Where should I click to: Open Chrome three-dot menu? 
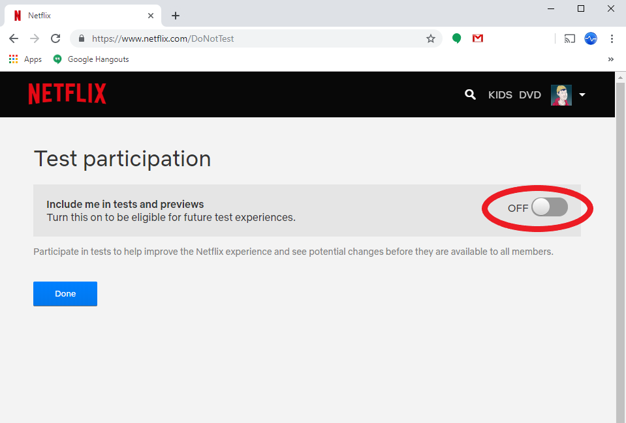[x=612, y=38]
